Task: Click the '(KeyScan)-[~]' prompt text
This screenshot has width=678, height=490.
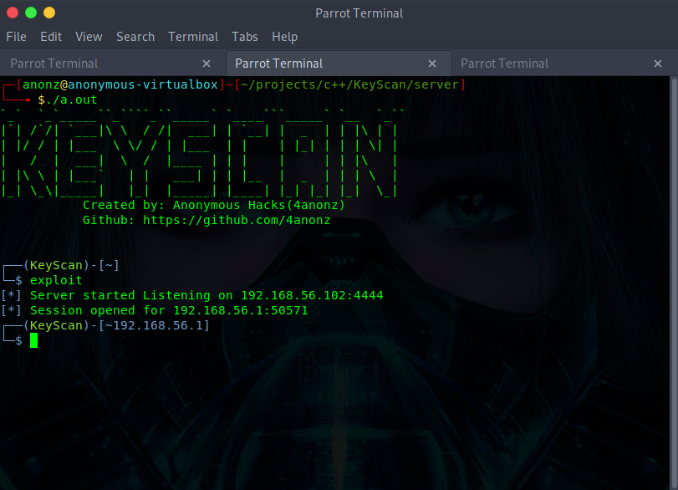Action: (x=71, y=265)
